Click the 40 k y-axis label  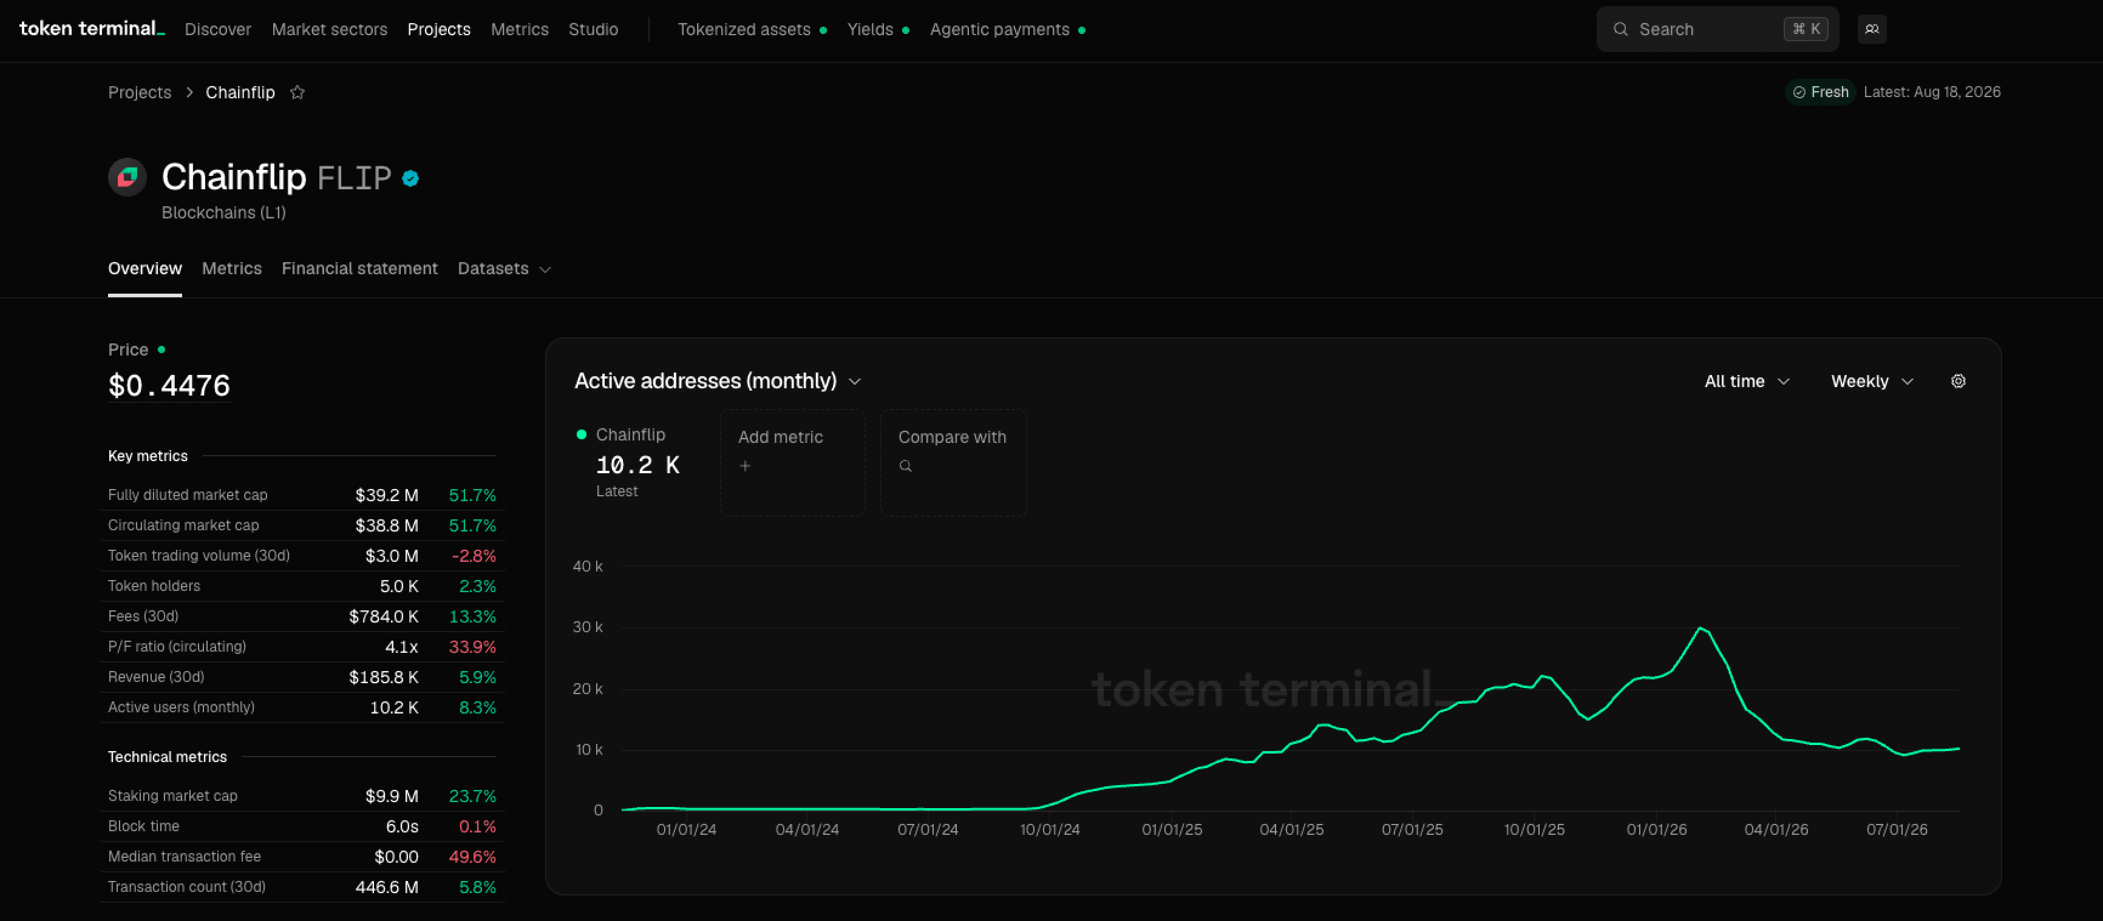[x=588, y=565]
